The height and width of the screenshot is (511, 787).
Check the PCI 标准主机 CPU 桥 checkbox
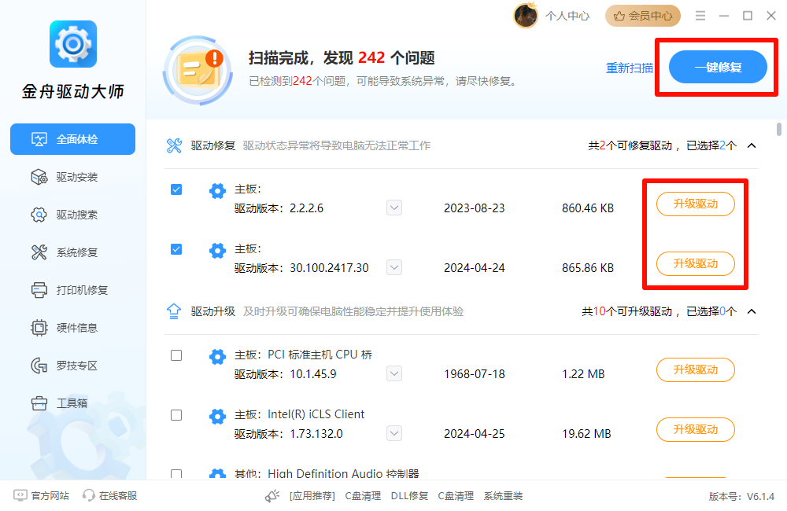click(x=176, y=355)
